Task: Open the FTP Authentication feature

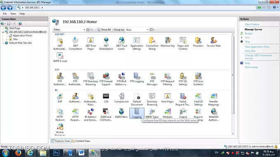Action: [60, 79]
